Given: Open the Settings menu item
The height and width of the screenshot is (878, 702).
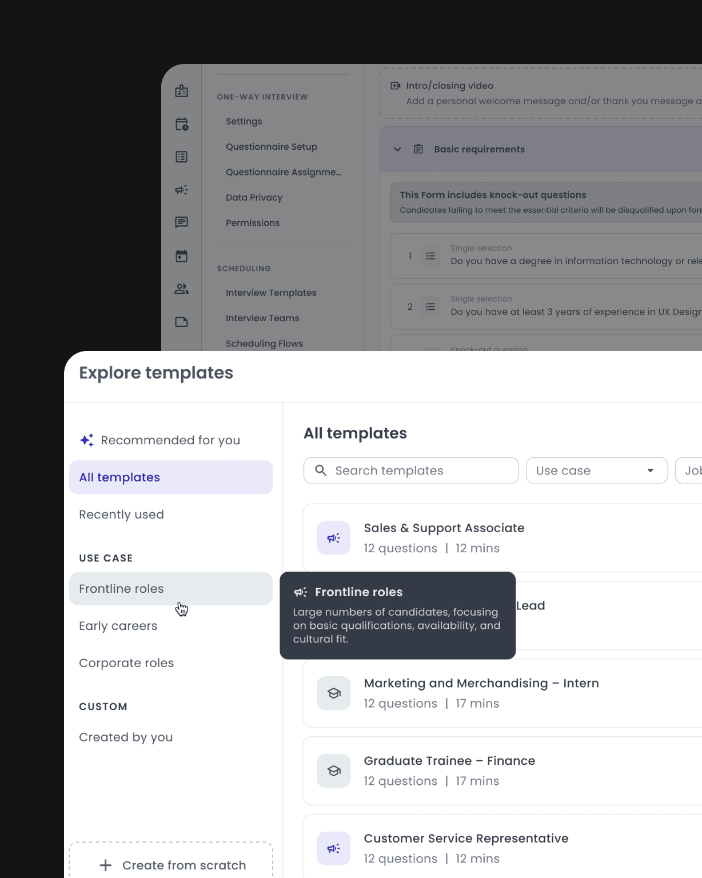Looking at the screenshot, I should (x=244, y=121).
